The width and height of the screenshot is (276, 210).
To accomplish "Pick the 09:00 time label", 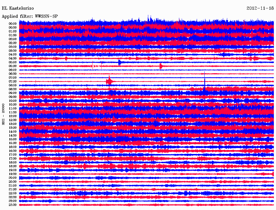I will tap(13, 93).
